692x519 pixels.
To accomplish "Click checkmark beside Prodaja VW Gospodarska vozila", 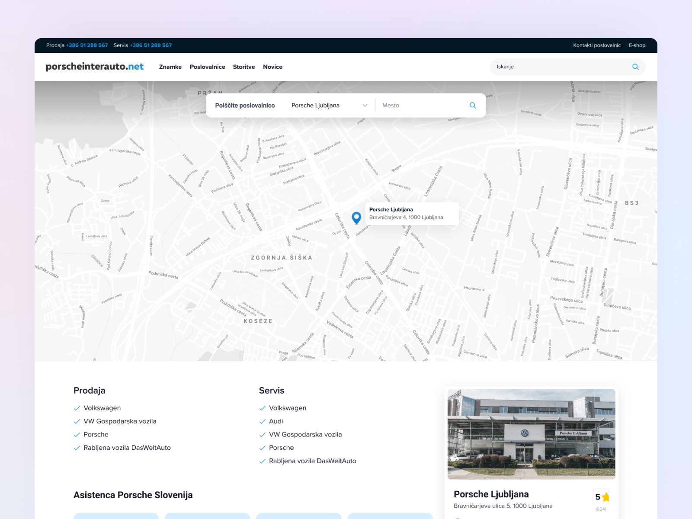I will [77, 421].
